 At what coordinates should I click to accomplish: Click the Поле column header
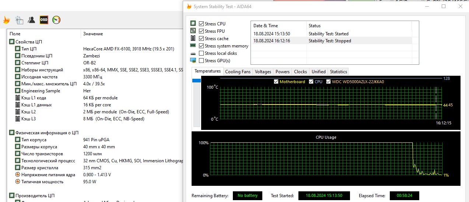(x=44, y=34)
